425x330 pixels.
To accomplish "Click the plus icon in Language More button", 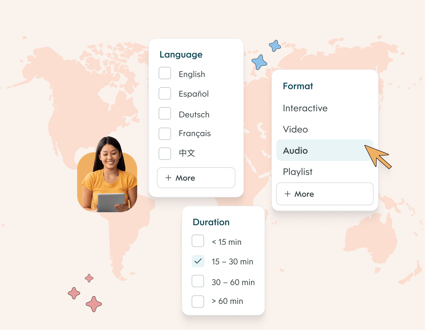I will [168, 178].
